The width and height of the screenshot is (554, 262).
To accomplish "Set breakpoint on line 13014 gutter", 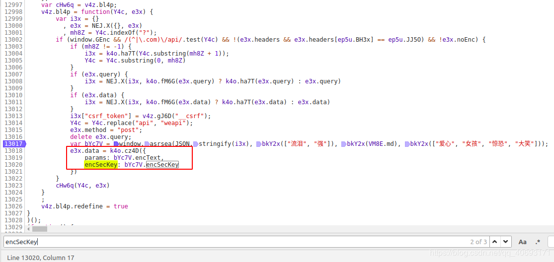I will click(x=13, y=123).
